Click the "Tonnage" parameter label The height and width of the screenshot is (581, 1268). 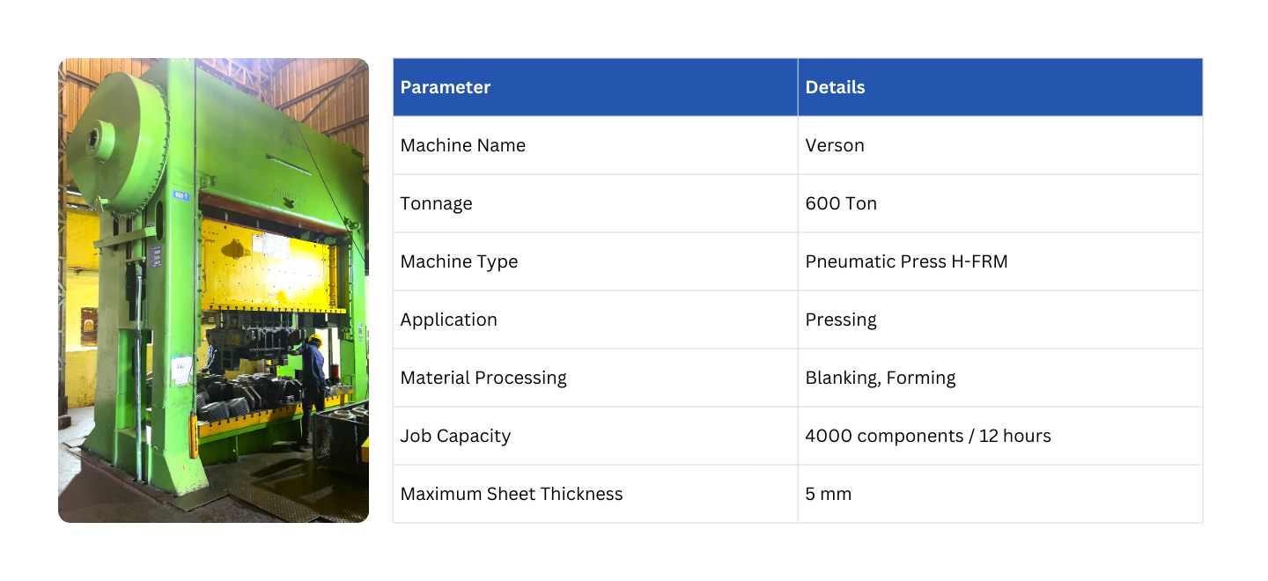pos(437,203)
